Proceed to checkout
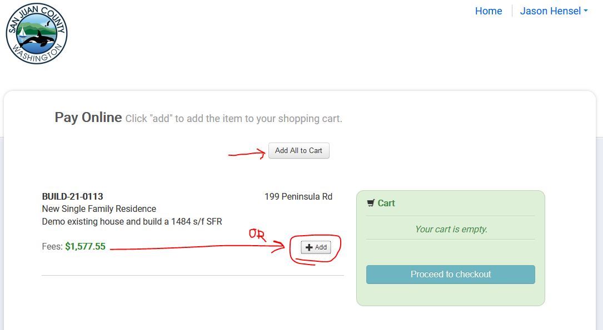The width and height of the screenshot is (603, 330). coord(450,275)
